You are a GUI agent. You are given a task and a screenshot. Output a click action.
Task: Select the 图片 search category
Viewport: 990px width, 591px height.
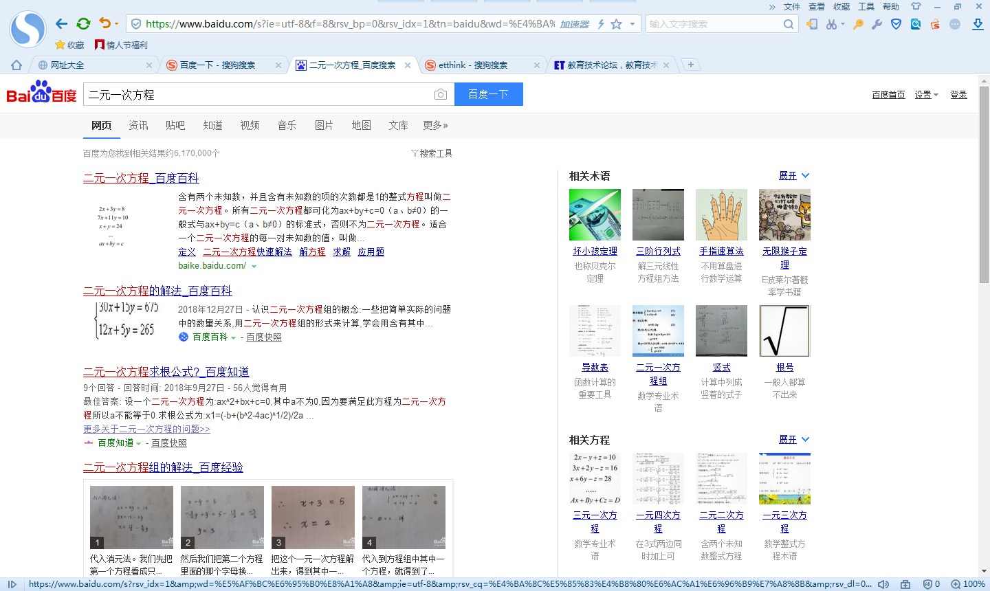coord(324,125)
